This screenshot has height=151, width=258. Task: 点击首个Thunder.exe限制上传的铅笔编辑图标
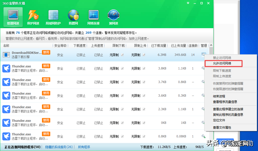144,68
